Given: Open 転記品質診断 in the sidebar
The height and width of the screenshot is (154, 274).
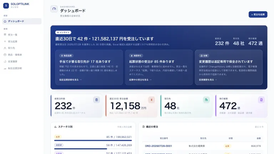Looking at the screenshot, I should pyautogui.click(x=22, y=68).
